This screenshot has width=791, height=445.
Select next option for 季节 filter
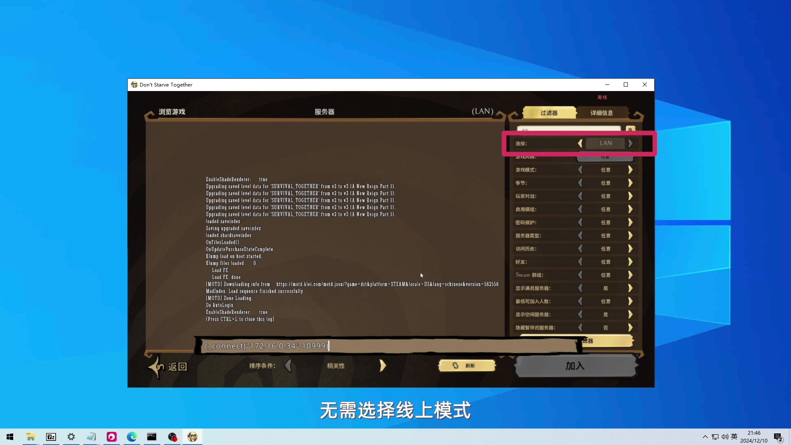pyautogui.click(x=630, y=183)
